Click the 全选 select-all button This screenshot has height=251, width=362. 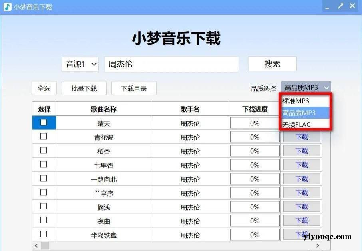coord(44,88)
